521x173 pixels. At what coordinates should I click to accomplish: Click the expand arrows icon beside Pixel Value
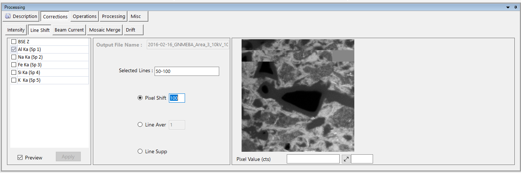click(346, 159)
